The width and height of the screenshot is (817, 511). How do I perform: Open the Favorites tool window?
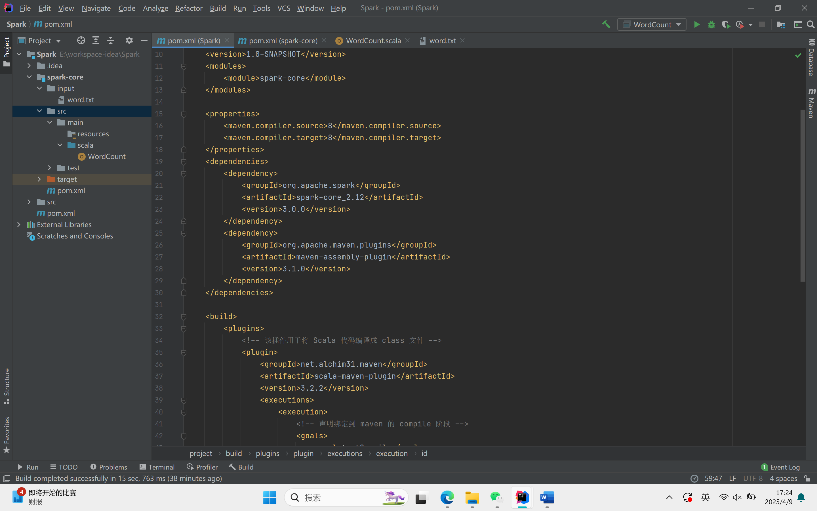tap(7, 435)
